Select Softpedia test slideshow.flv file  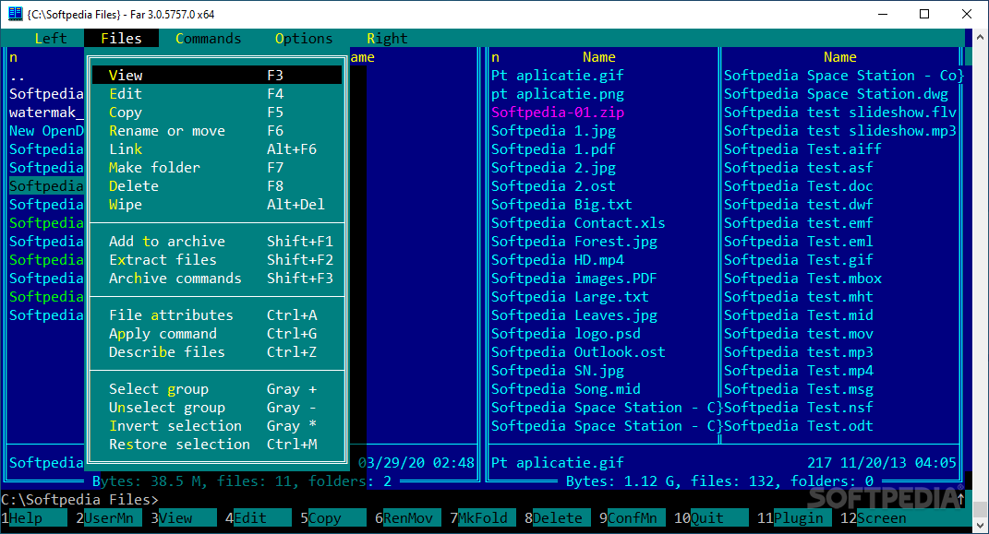(x=840, y=113)
